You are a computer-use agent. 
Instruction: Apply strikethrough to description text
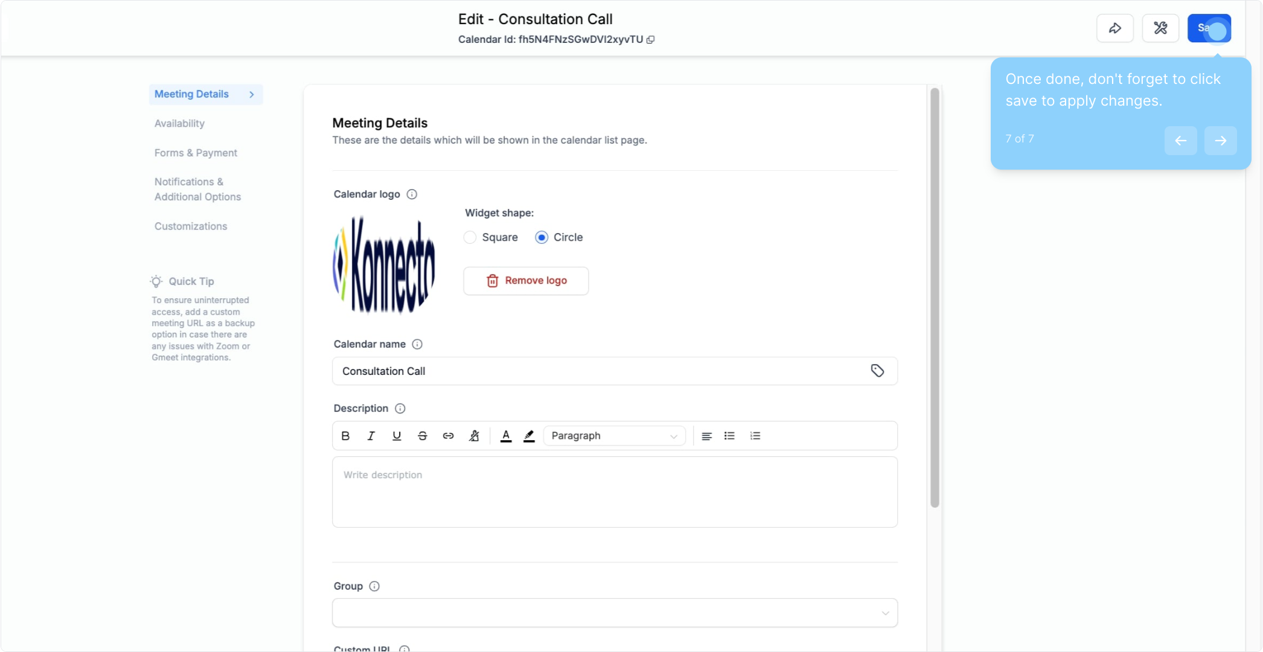click(x=423, y=436)
